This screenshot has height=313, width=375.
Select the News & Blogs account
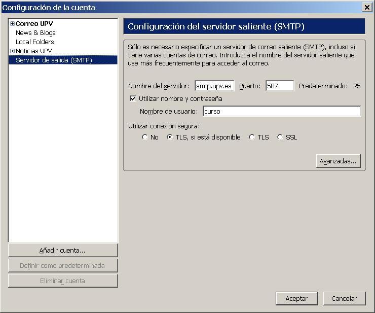point(35,33)
